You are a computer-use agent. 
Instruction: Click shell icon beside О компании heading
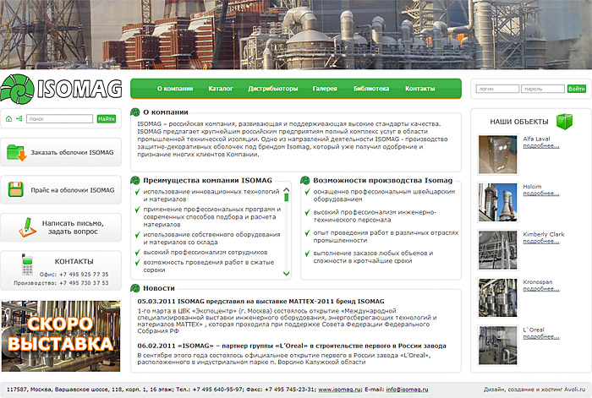point(135,112)
